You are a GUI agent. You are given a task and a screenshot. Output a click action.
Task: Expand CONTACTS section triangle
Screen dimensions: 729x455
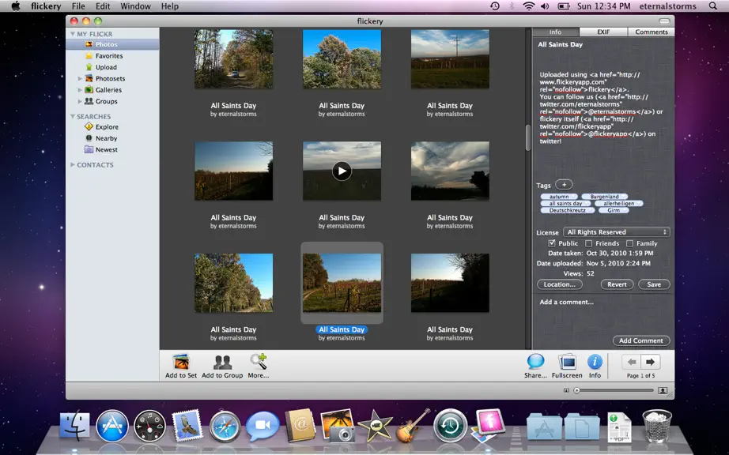[73, 164]
